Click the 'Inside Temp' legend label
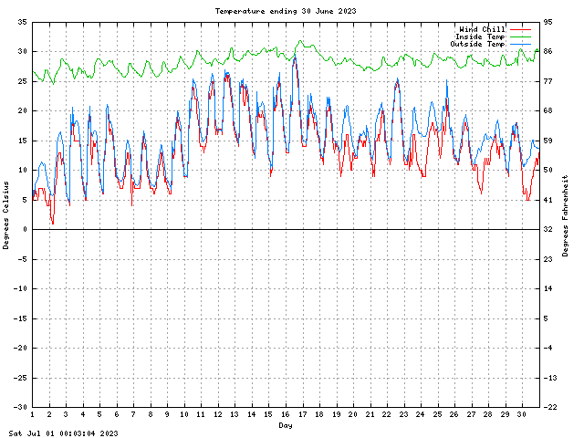This screenshot has height=438, width=584. point(480,36)
